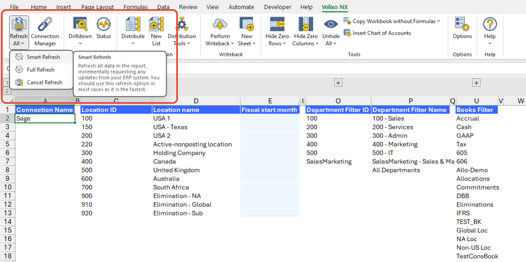
Task: Select column E header
Action: pos(270,101)
